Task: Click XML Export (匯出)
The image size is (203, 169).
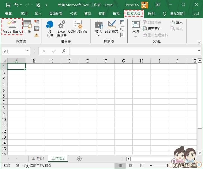Action: coord(176,28)
